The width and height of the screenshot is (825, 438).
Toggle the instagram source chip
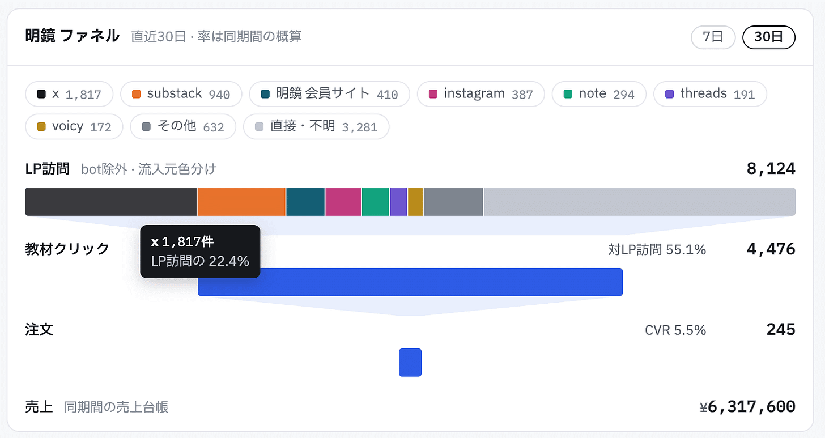(x=481, y=94)
